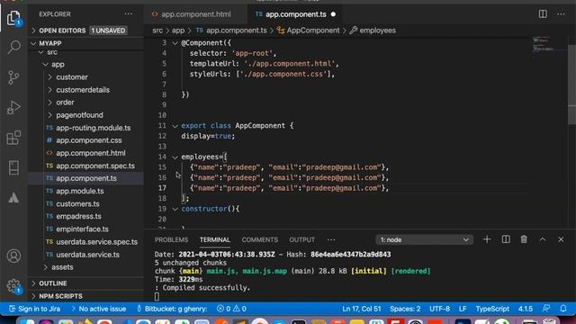This screenshot has width=576, height=324.
Task: Open the Source Control view icon
Action: [x=13, y=77]
